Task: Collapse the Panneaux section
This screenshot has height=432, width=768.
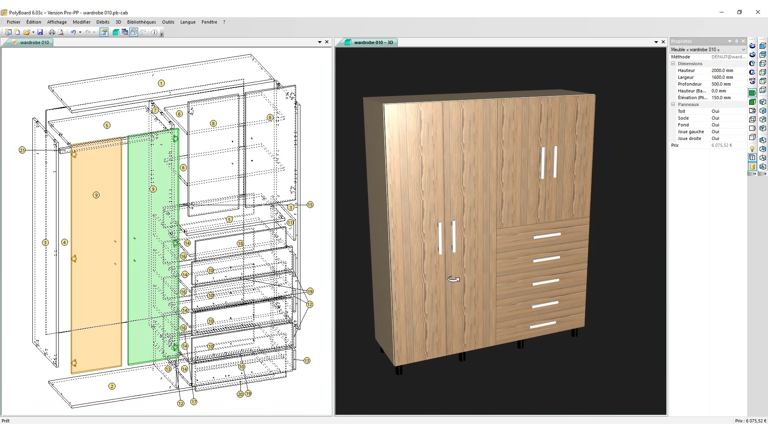Action: (x=673, y=104)
